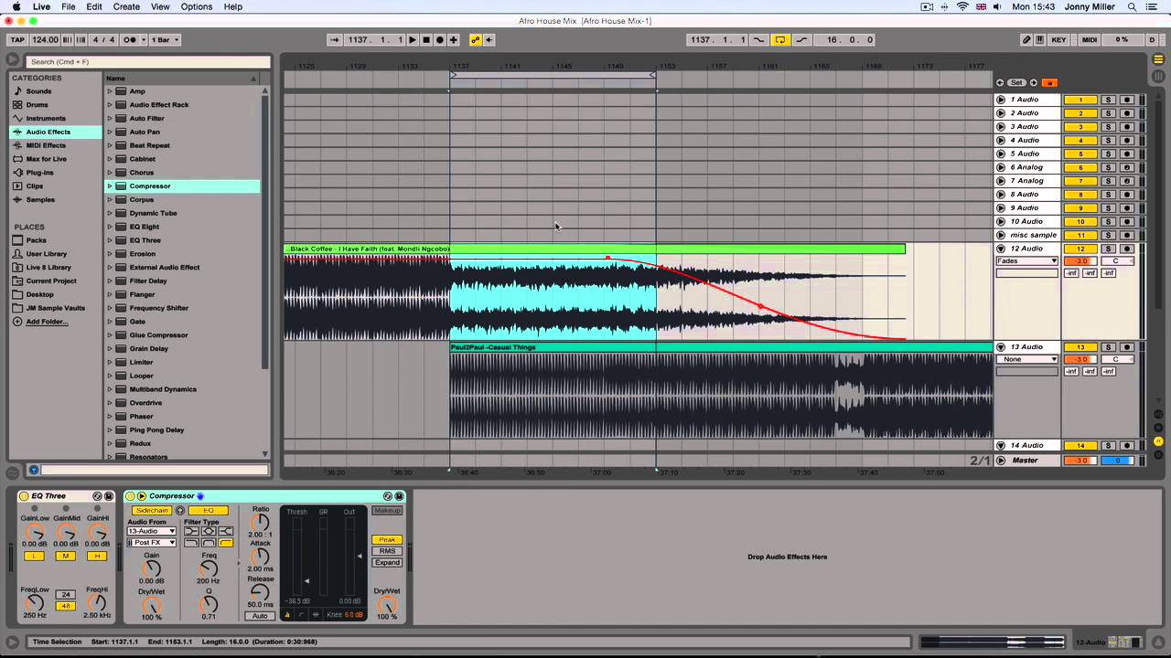Screen dimensions: 1171x658
Task: Fold the 12 Audio track
Action: (1001, 249)
